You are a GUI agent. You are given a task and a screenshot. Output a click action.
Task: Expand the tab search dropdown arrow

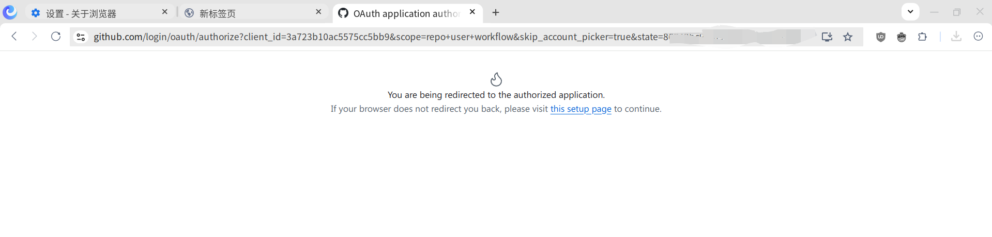pyautogui.click(x=910, y=11)
